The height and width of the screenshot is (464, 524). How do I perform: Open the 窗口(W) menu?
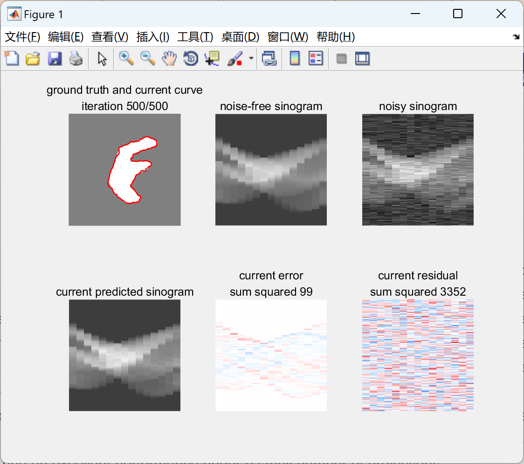[x=288, y=37]
